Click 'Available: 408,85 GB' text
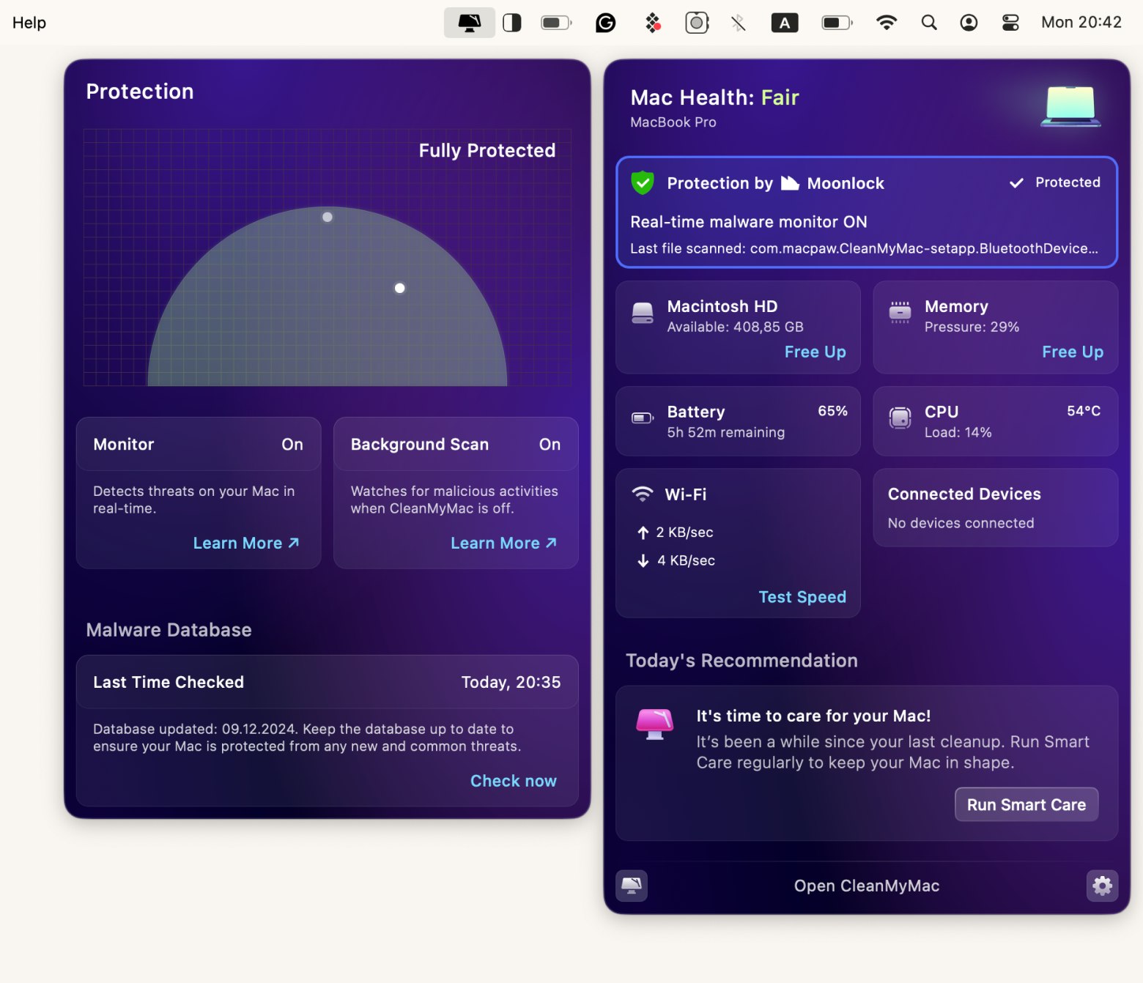Viewport: 1143px width, 983px height. [736, 327]
